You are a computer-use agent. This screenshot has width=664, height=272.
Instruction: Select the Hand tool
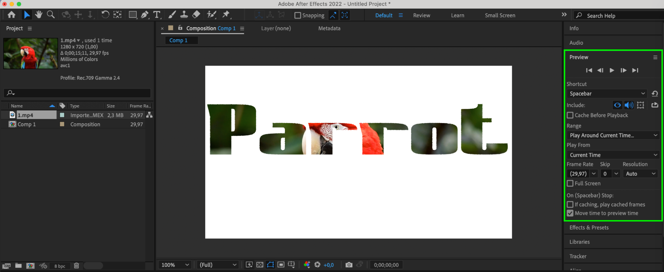click(39, 15)
